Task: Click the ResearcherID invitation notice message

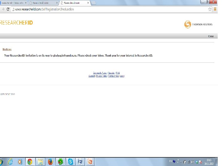Action: 78,55
